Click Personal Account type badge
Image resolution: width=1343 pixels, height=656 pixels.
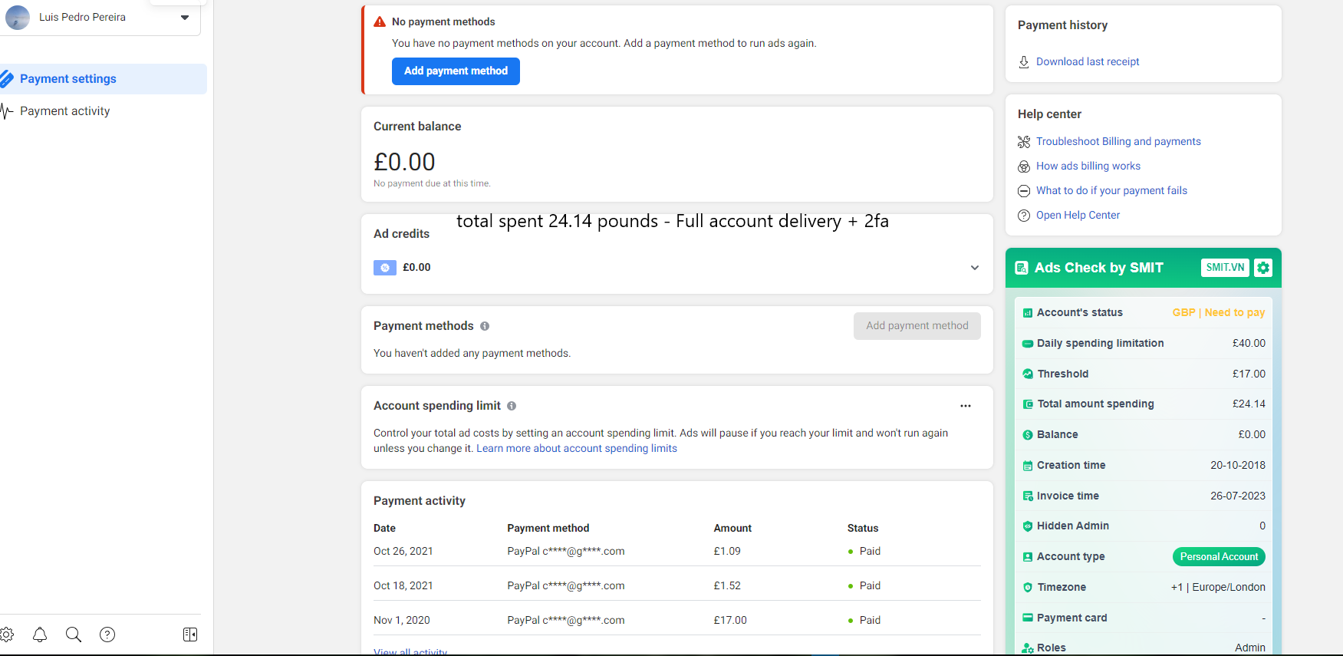coord(1219,557)
